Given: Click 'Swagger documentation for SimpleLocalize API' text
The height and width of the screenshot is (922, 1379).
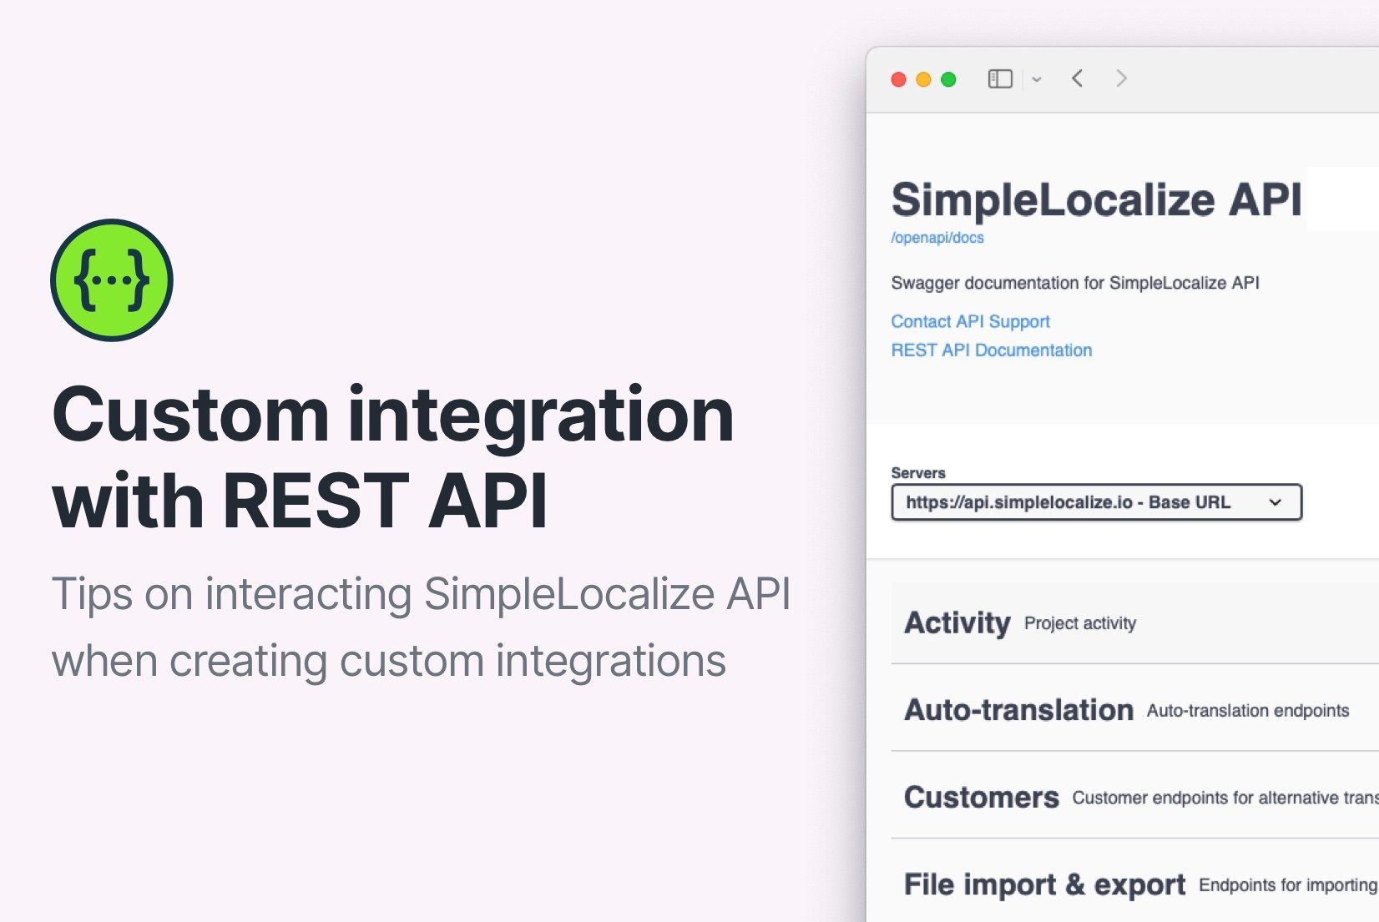Looking at the screenshot, I should [1075, 283].
